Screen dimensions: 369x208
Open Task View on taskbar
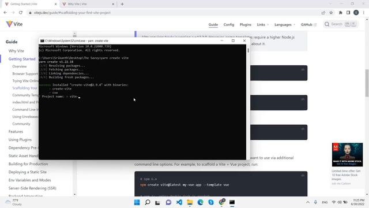pos(157,202)
